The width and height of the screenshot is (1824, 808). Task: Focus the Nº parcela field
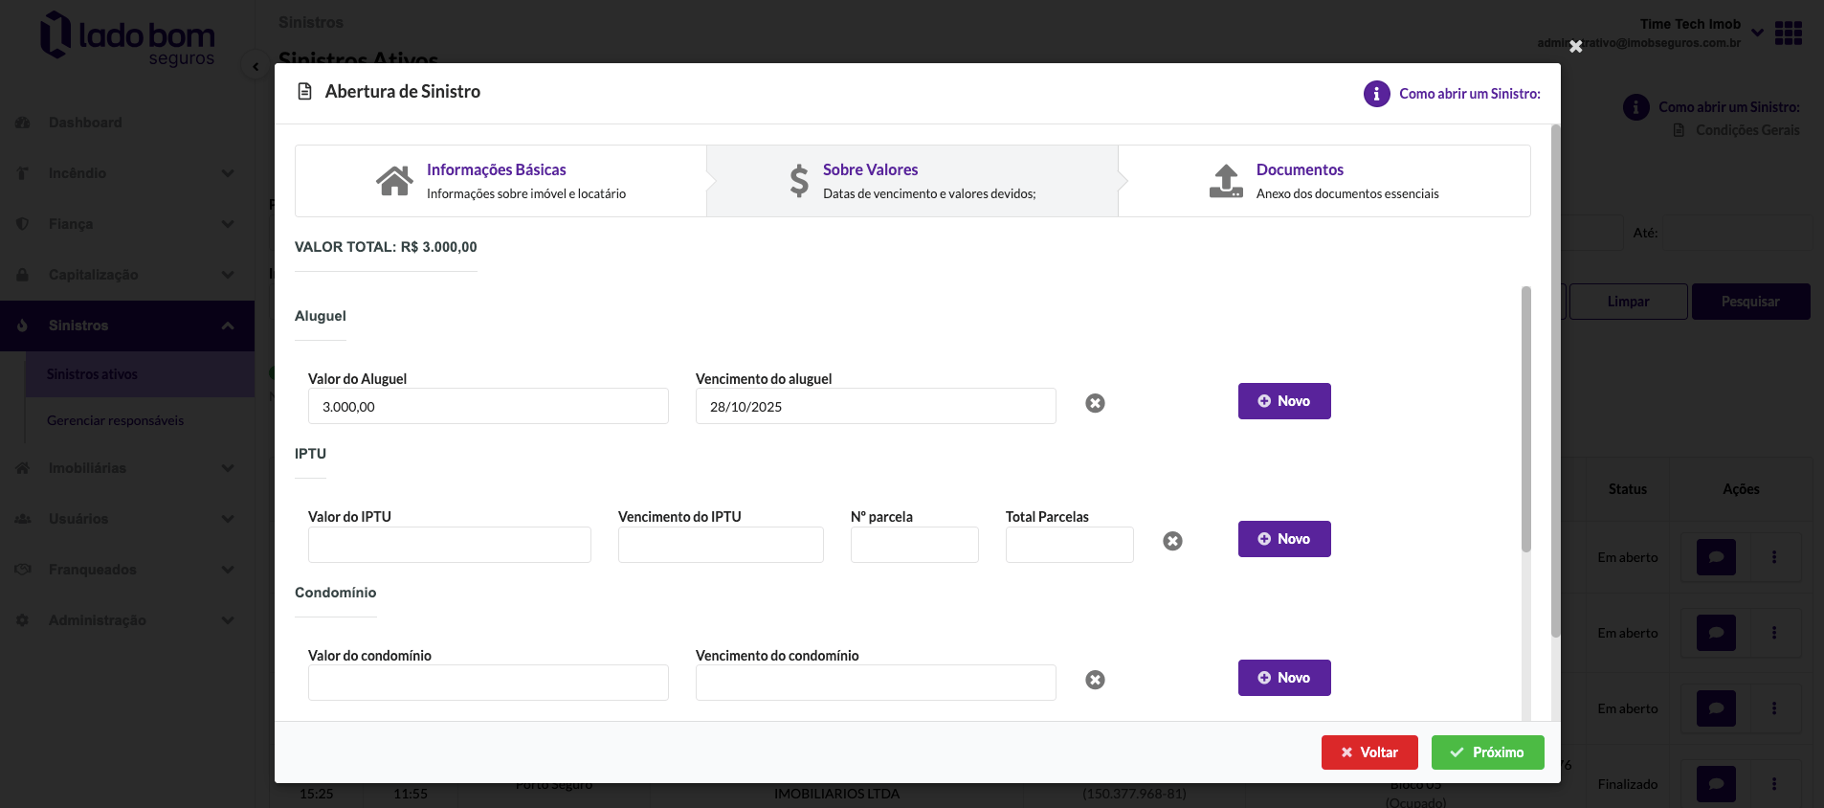click(x=915, y=545)
